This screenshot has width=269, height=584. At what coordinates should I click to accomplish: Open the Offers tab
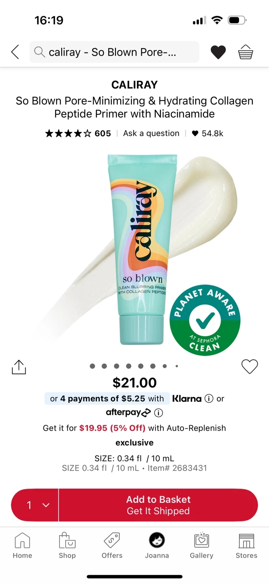pyautogui.click(x=112, y=546)
